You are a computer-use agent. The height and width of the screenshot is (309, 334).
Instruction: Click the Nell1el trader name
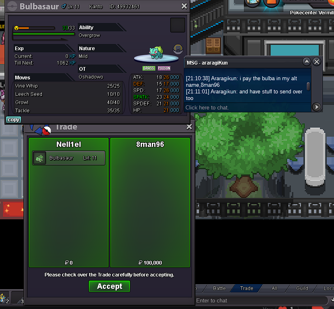tap(69, 144)
